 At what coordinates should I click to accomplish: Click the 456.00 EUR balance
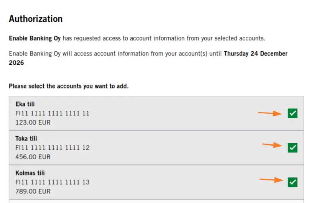click(x=33, y=157)
